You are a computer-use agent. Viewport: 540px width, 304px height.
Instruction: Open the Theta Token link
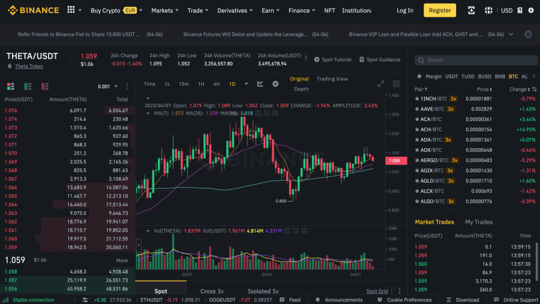click(x=29, y=66)
